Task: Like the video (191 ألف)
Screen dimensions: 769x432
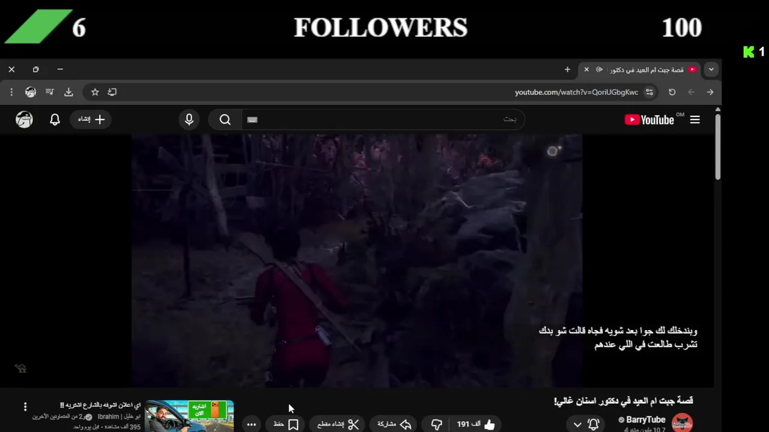Action: (476, 424)
